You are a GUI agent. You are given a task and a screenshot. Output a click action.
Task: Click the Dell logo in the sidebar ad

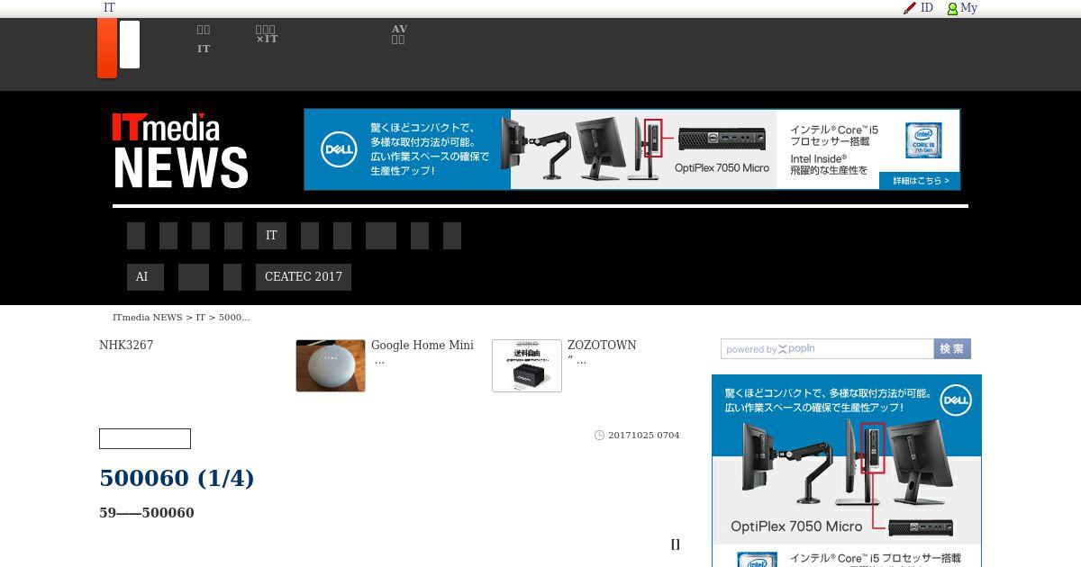click(955, 400)
